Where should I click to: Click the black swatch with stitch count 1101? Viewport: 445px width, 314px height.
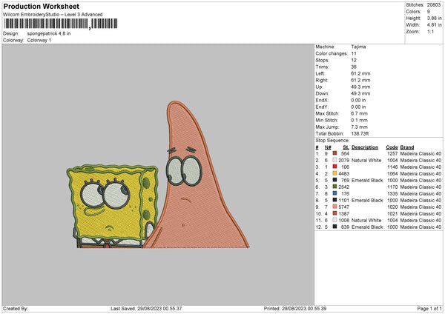coord(334,200)
